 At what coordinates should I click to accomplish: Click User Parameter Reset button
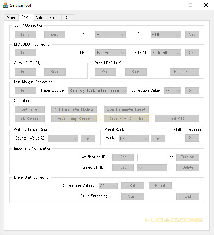[126, 109]
